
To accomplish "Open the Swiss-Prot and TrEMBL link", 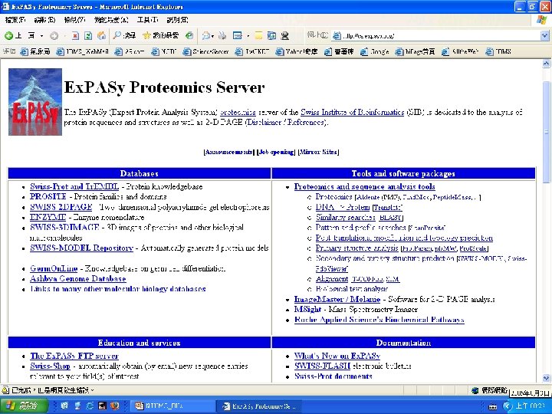I will (74, 186).
